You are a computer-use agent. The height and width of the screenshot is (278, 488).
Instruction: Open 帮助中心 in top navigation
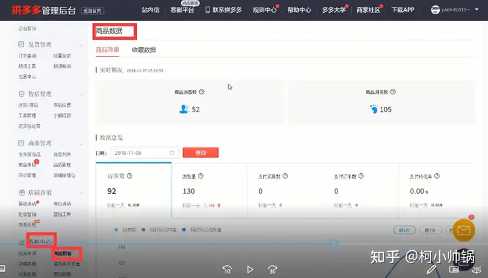299,10
